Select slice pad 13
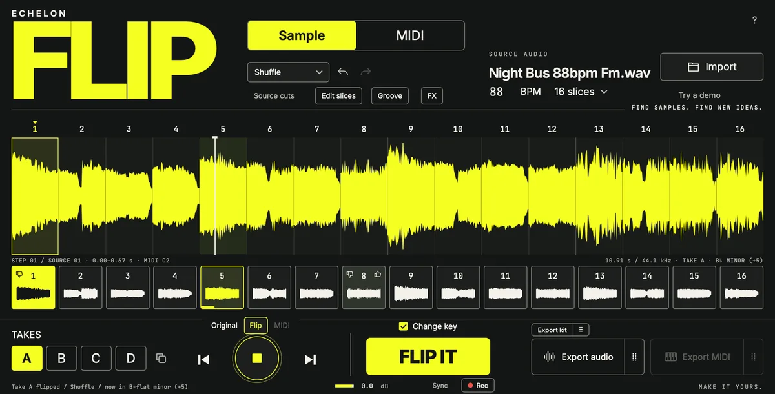 (x=599, y=287)
